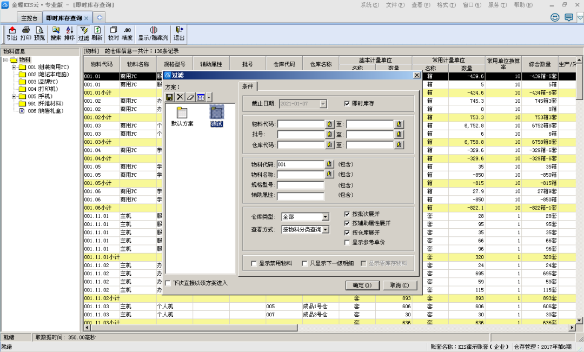
Task: Expand the 005 (手机) tree node
Action: (14, 96)
